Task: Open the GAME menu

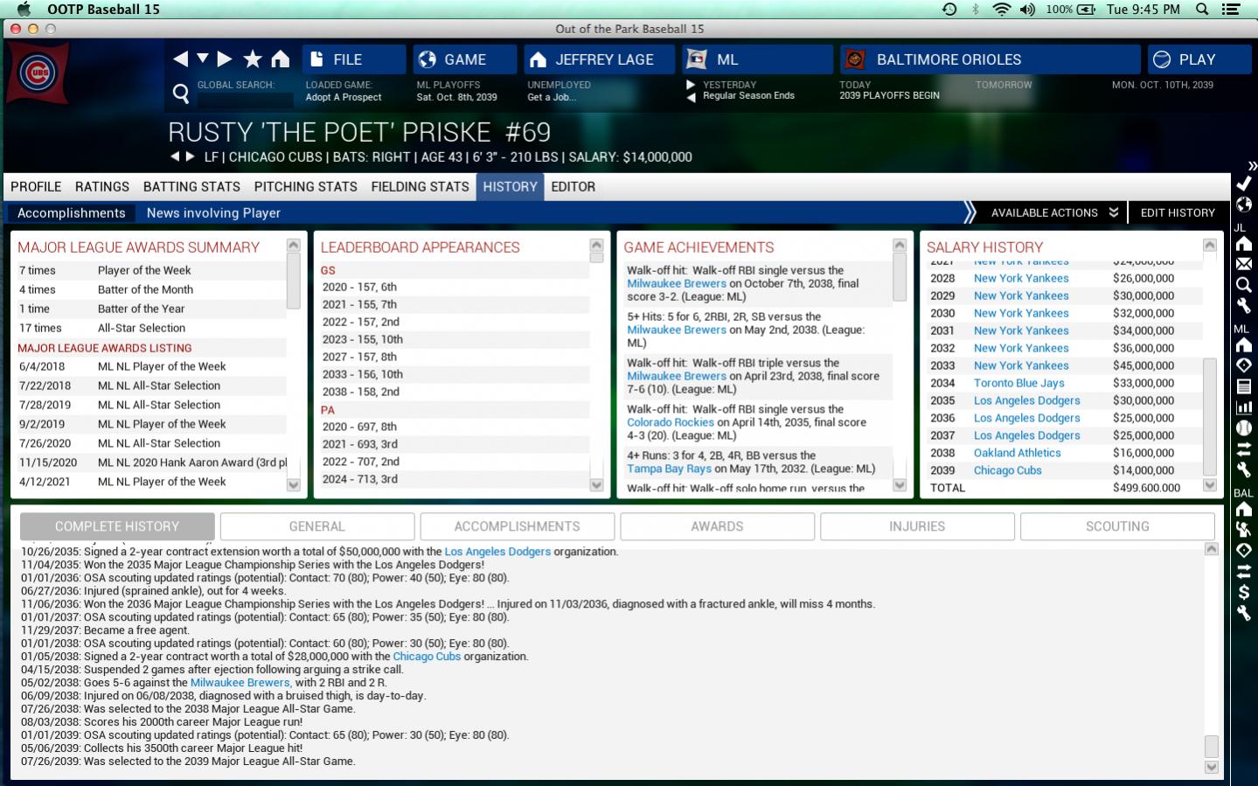Action: coord(465,59)
